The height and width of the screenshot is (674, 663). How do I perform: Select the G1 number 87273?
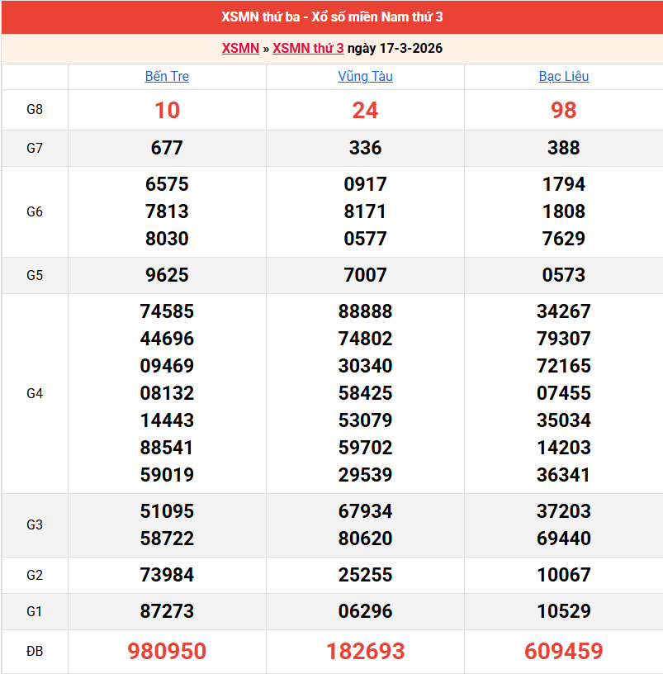(167, 611)
